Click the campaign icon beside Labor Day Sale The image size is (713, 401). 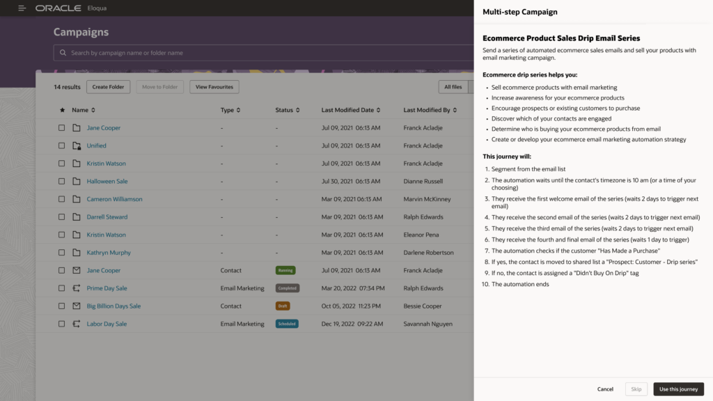[77, 324]
